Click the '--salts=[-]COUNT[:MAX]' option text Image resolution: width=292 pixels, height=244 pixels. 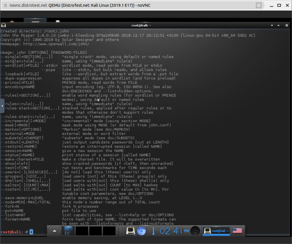[26, 185]
